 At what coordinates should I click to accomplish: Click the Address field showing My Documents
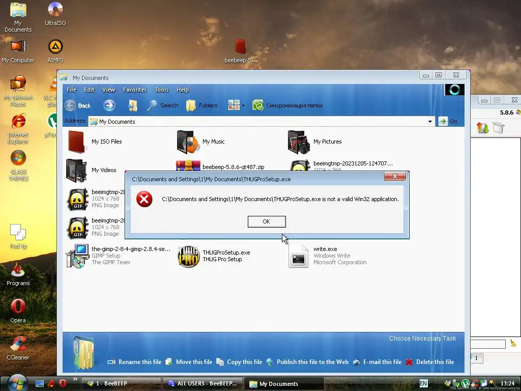(262, 121)
